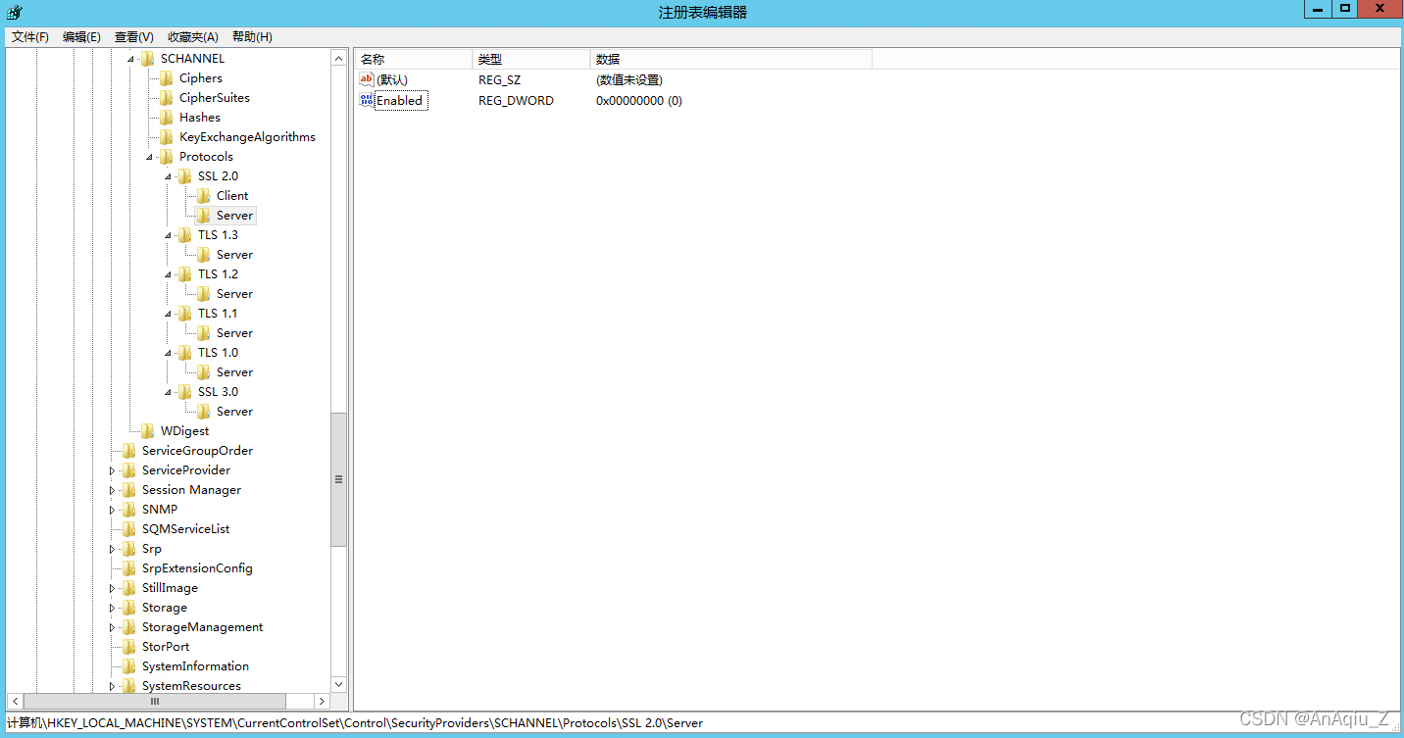This screenshot has height=738, width=1404.
Task: Click the 0x00000000 (0) data value
Action: tap(639, 100)
